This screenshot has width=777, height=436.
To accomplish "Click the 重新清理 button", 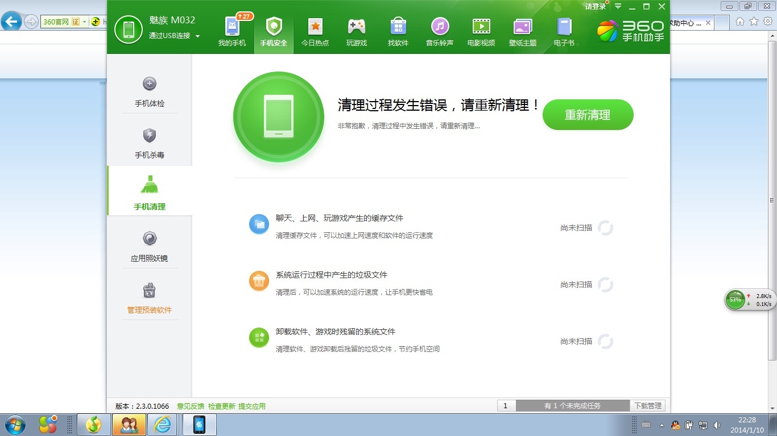I will 588,115.
